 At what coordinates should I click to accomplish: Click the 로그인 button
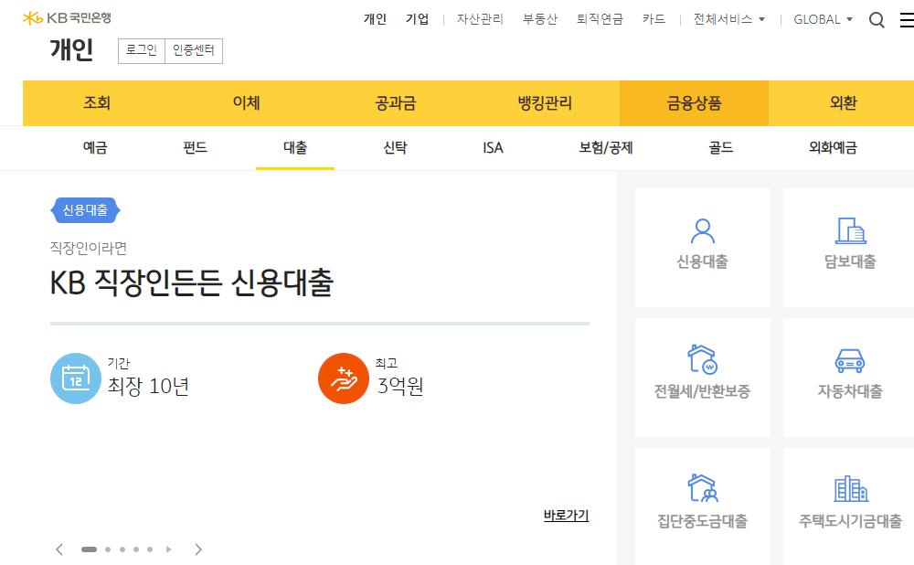pos(141,51)
